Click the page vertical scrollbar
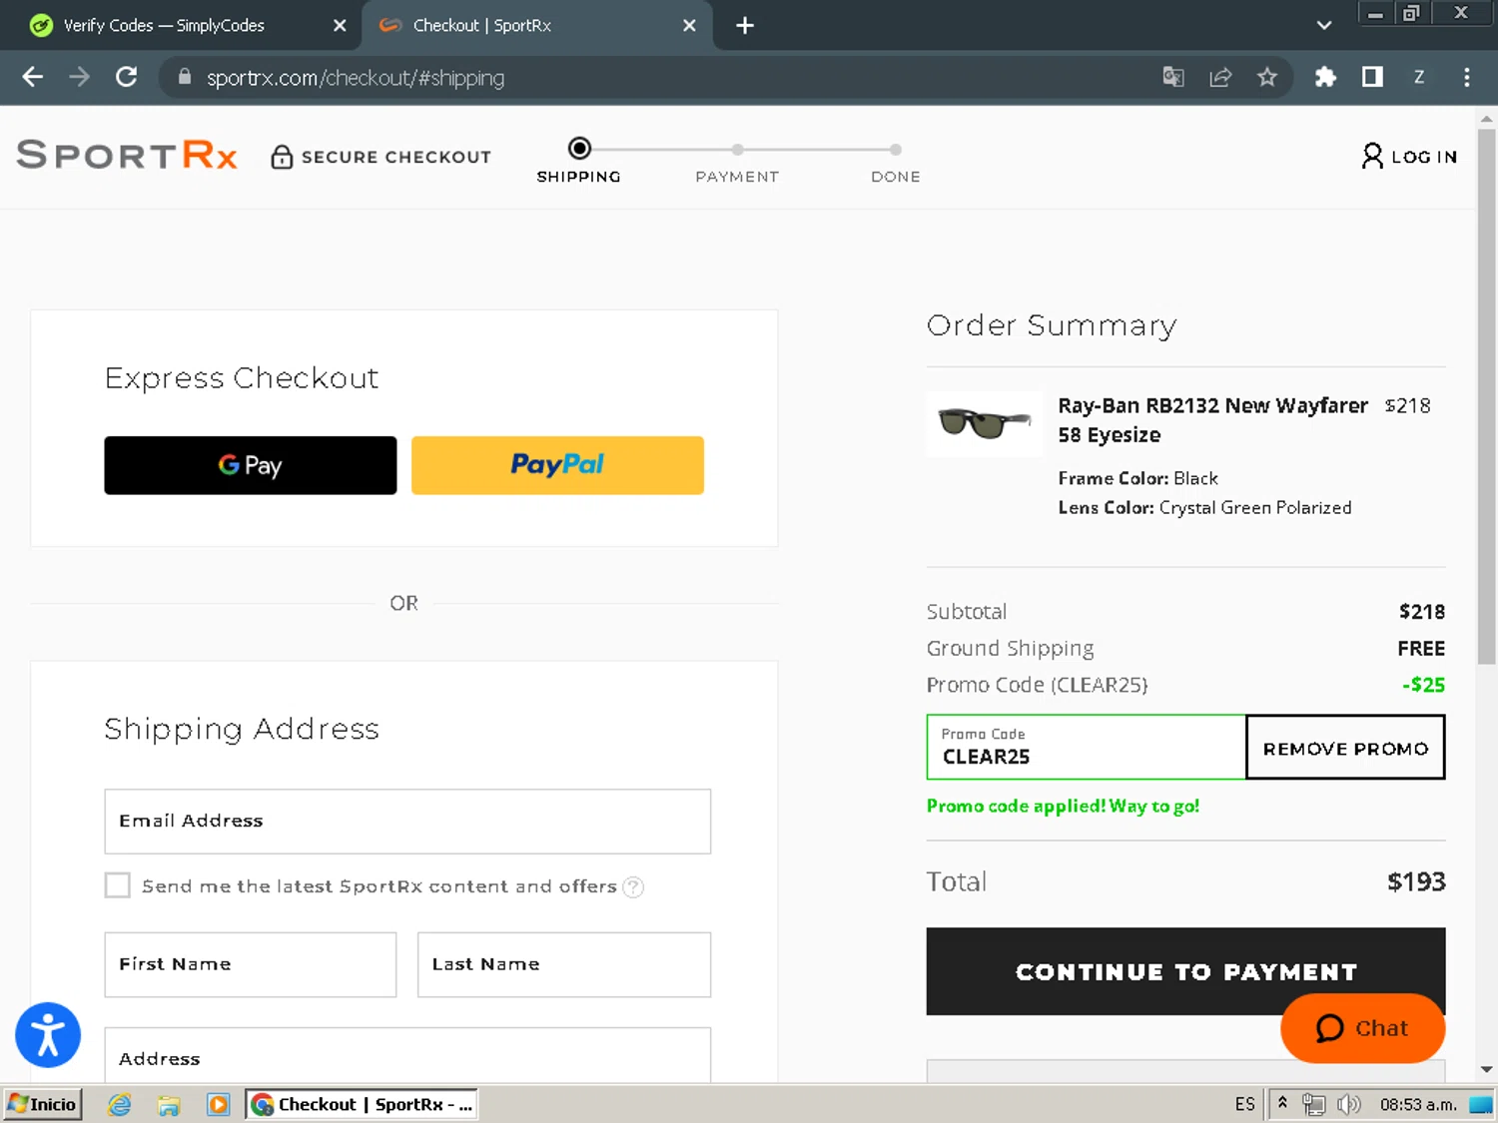The image size is (1498, 1123). 1486,396
